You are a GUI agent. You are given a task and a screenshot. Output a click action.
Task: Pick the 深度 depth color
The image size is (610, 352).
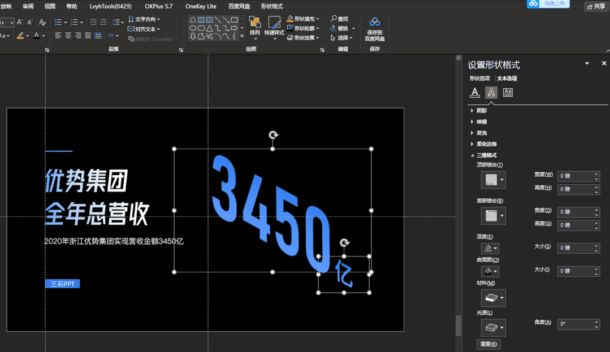490,248
